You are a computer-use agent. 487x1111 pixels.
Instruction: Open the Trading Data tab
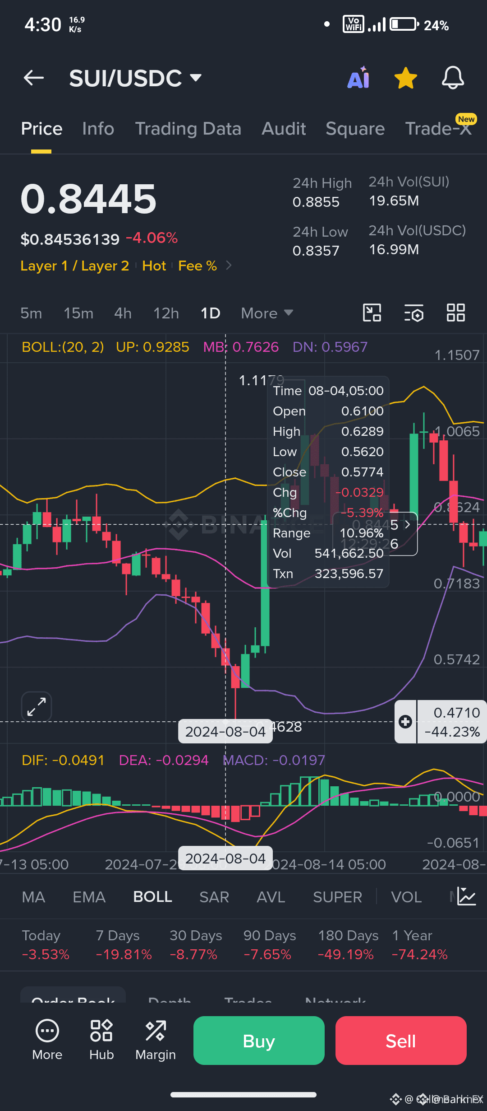188,129
